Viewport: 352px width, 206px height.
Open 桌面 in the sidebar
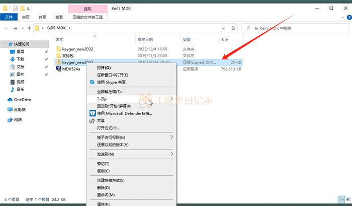point(20,51)
